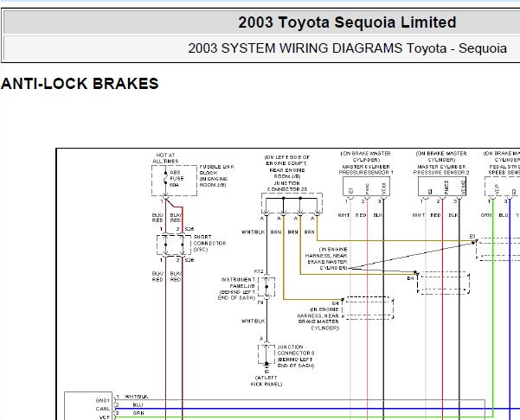Click the "SHORT CONNECTOR (VSC)" label
Viewport: 520px width, 420px height.
coord(209,243)
